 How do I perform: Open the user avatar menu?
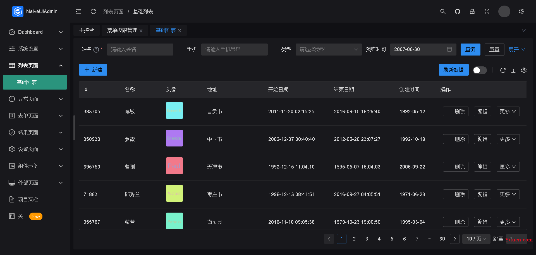click(504, 11)
